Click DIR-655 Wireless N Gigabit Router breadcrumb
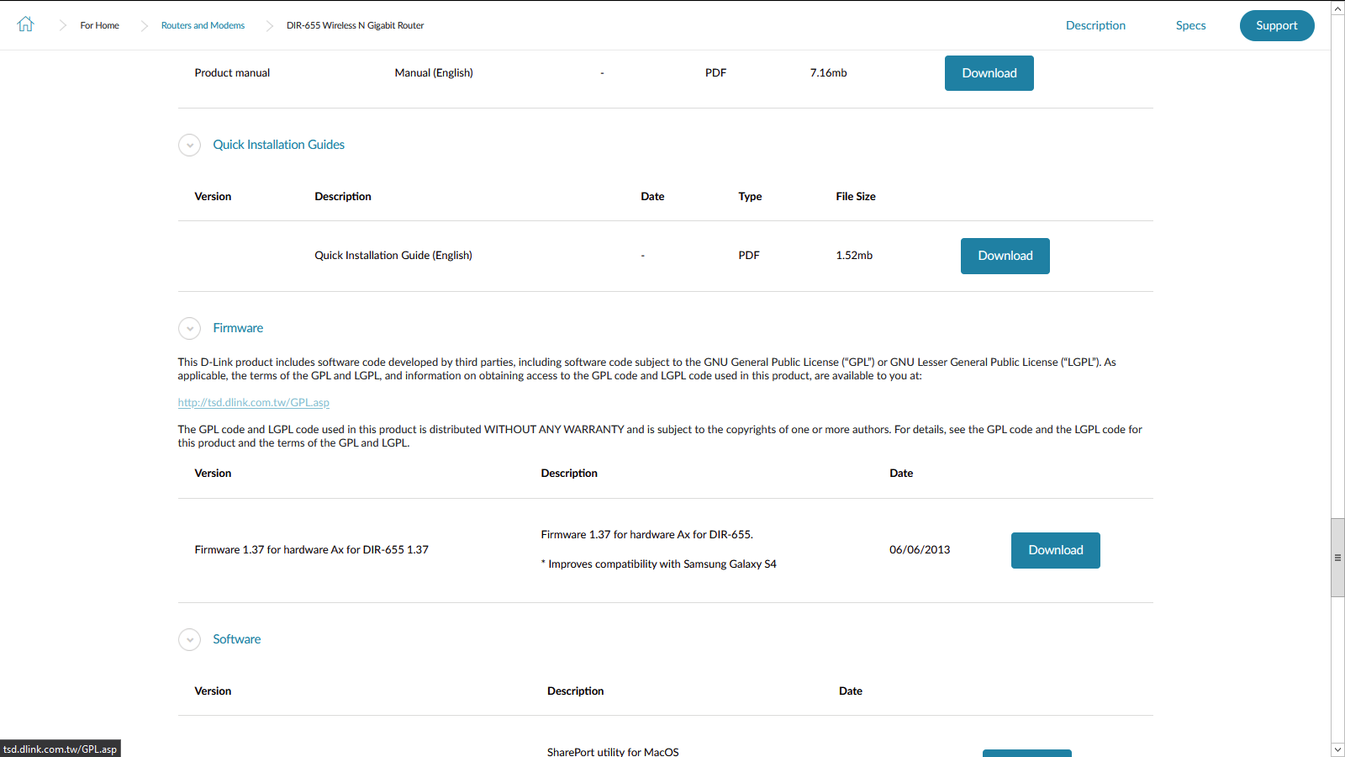The image size is (1345, 757). pos(355,25)
